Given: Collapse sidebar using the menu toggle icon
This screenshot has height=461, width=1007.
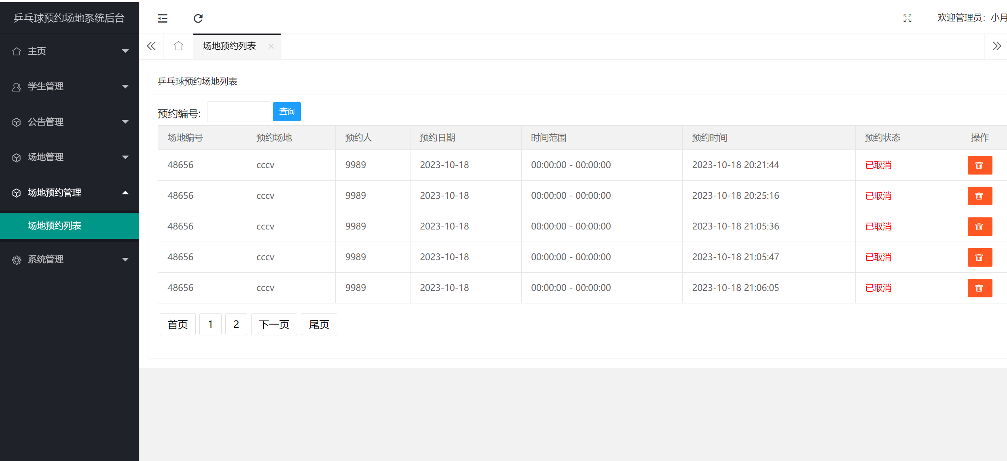Looking at the screenshot, I should 163,18.
